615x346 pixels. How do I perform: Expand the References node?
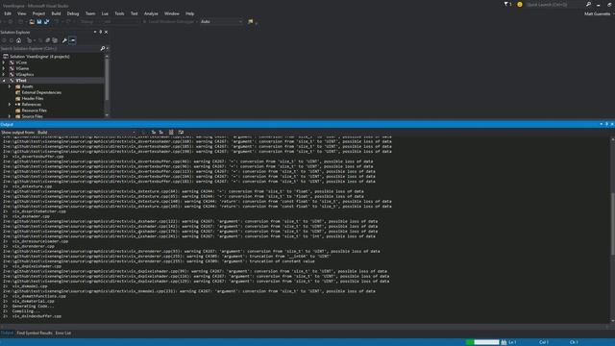10,105
